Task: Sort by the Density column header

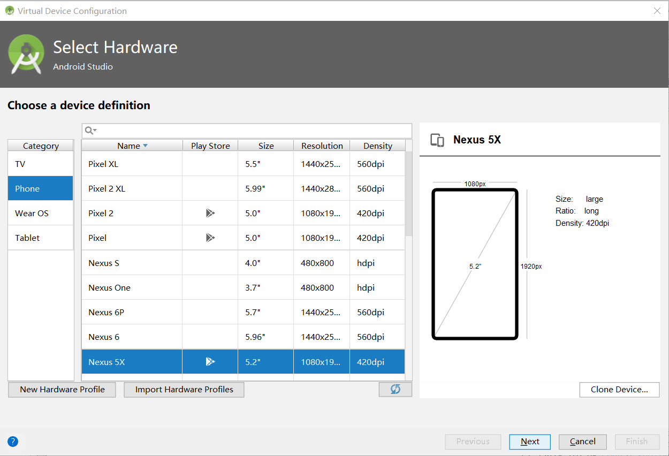Action: point(378,146)
